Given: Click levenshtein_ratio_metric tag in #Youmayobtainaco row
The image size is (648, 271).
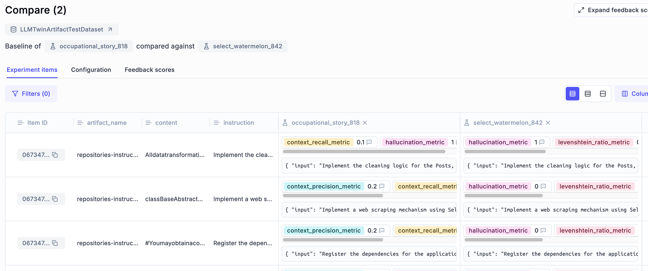Looking at the screenshot, I should click(x=595, y=231).
